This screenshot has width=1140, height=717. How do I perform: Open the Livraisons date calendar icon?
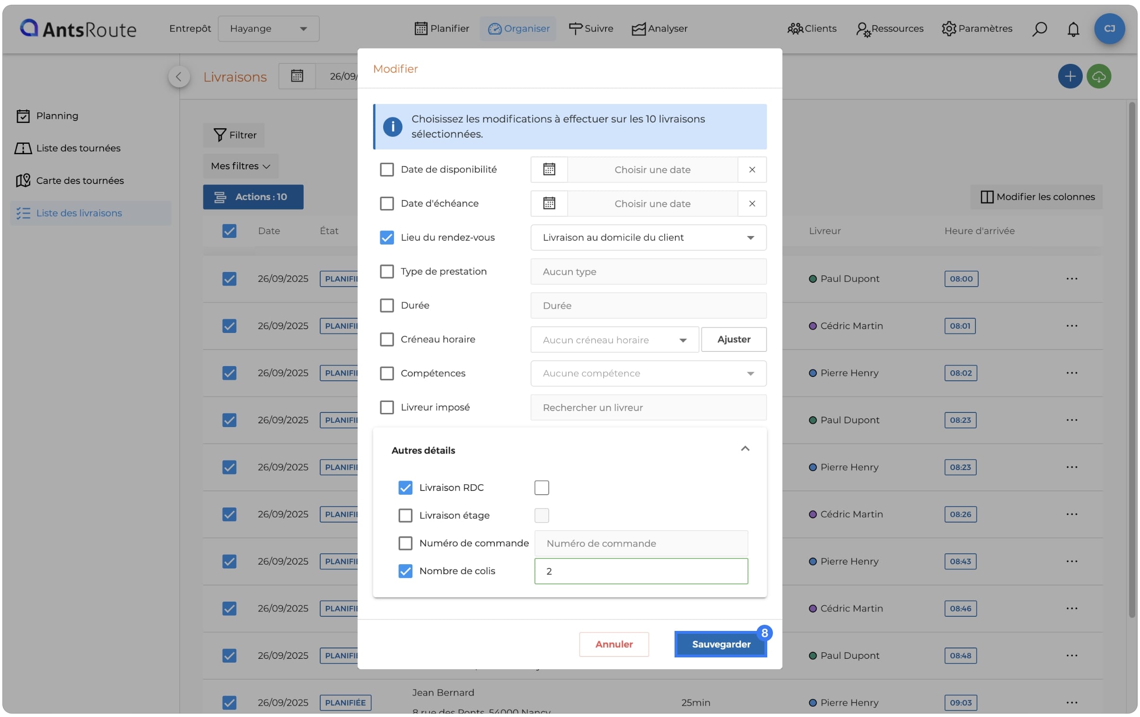(297, 76)
